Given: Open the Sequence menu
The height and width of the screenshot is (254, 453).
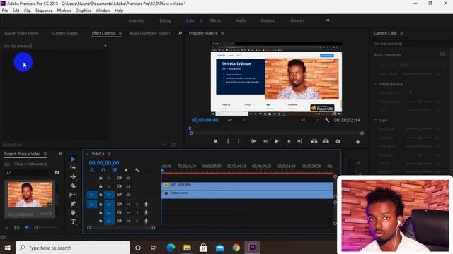Looking at the screenshot, I should click(x=44, y=11).
